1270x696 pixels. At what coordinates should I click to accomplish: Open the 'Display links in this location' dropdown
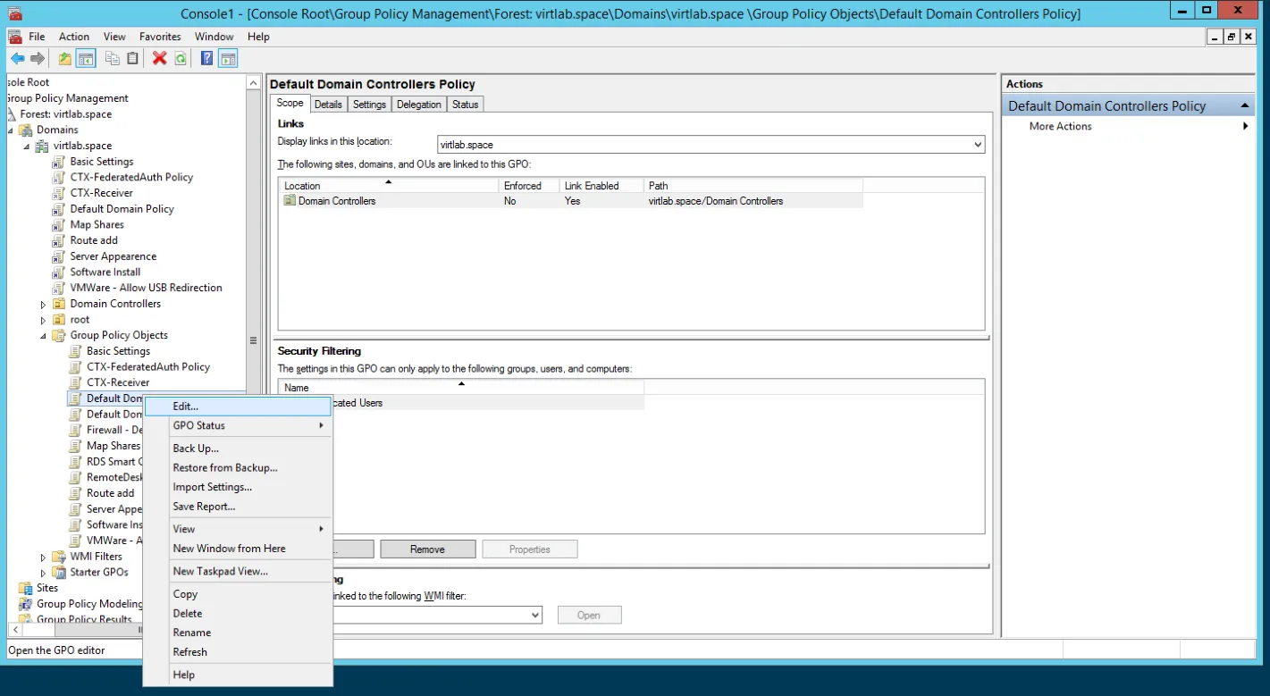977,145
